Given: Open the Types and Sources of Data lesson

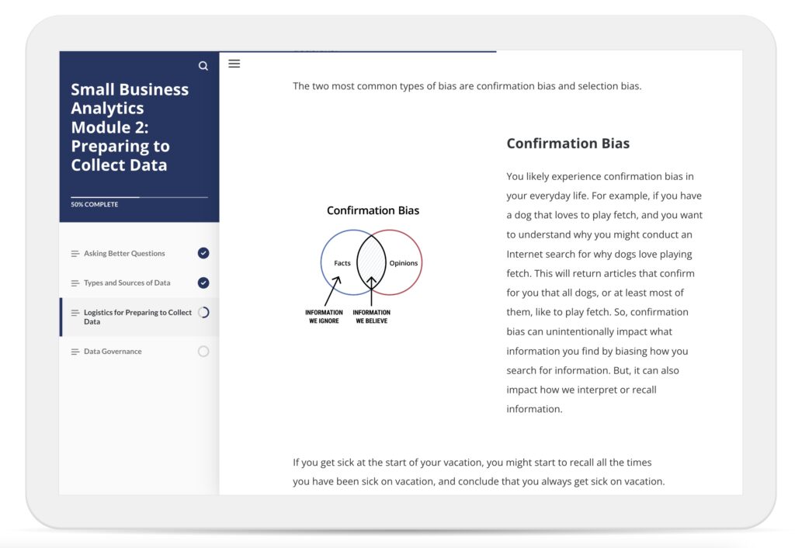Looking at the screenshot, I should 127,283.
